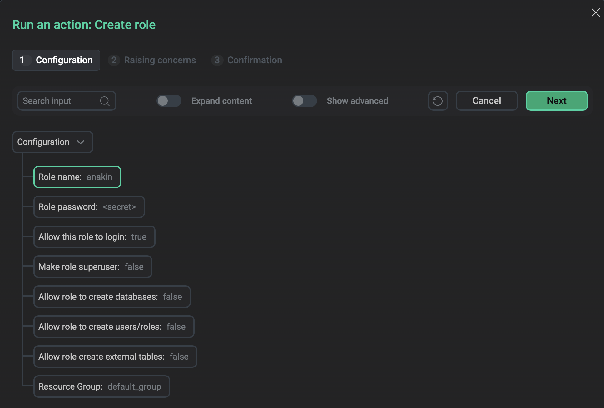The width and height of the screenshot is (604, 408).
Task: Edit Allow this role to login setting
Action: coord(94,237)
